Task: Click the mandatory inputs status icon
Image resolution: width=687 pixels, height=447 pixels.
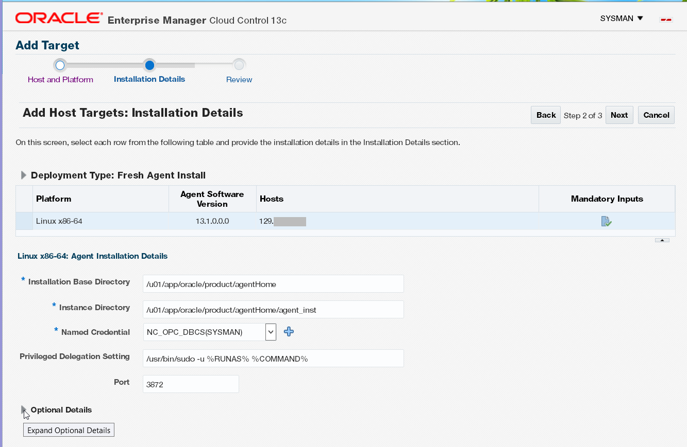Action: [x=607, y=222]
